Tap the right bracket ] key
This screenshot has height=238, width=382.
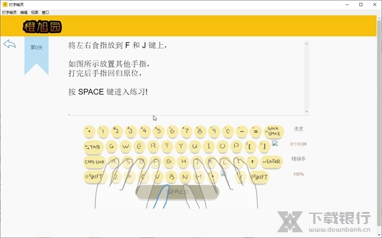pos(264,147)
